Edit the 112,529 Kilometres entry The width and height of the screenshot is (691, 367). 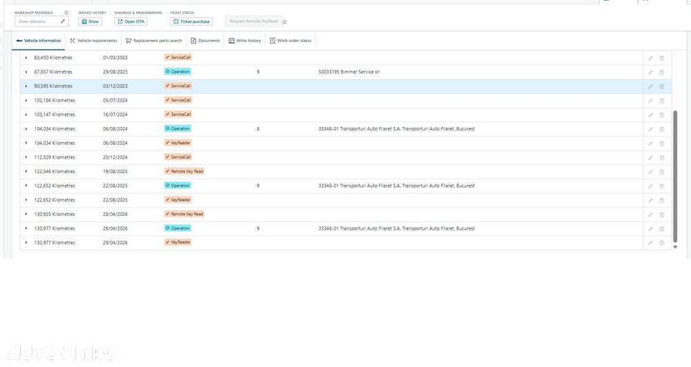tap(650, 157)
